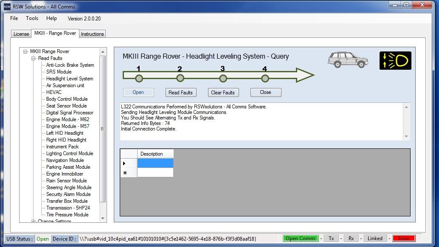The height and width of the screenshot is (247, 439).
Task: Collapse the Read Faults tree node
Action: (33, 58)
